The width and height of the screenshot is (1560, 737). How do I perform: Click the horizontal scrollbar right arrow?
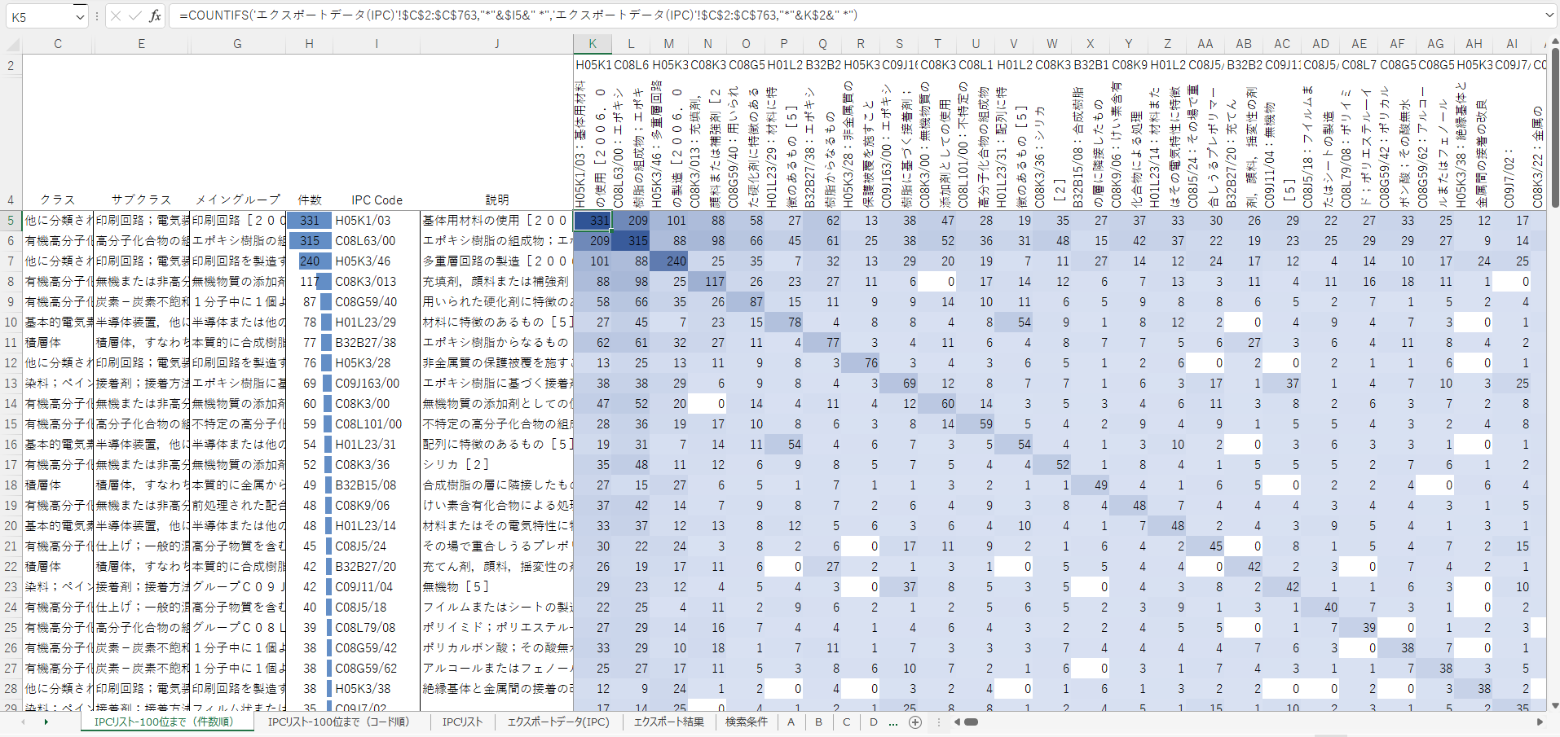coord(1540,722)
